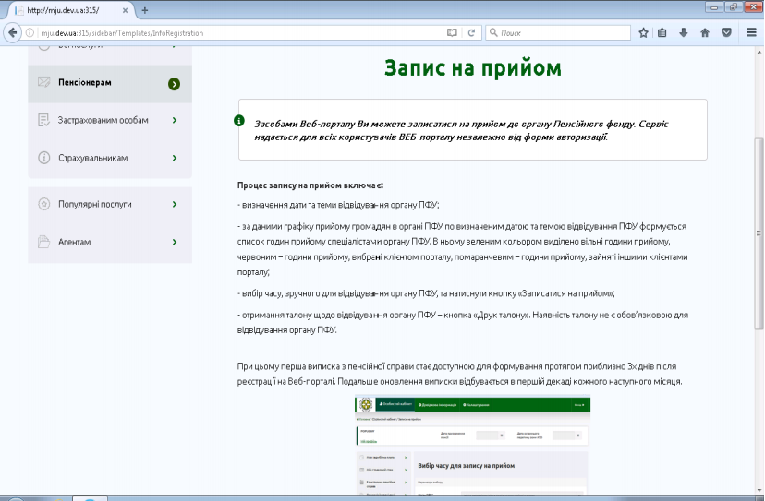This screenshot has height=501, width=765.
Task: Open the downloads arrow icon
Action: tap(684, 32)
